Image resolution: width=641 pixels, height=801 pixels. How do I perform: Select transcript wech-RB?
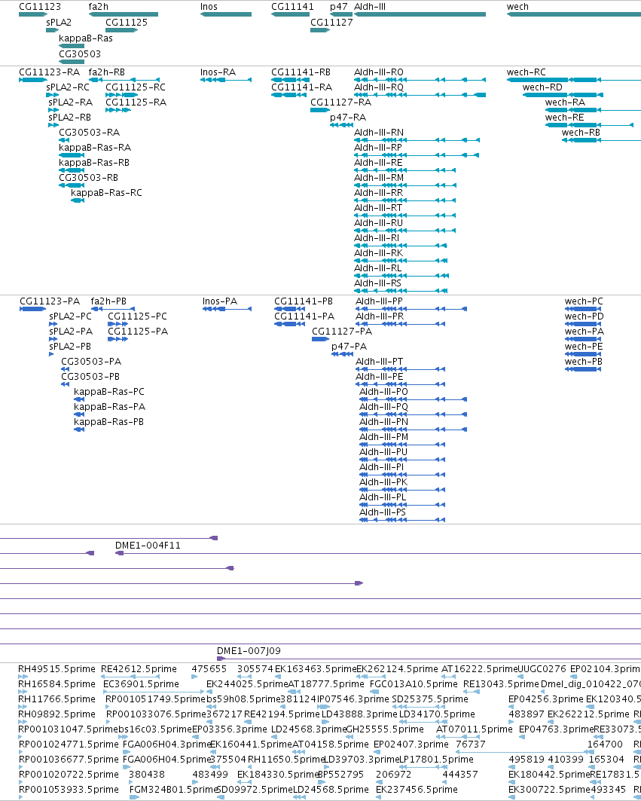tap(581, 133)
